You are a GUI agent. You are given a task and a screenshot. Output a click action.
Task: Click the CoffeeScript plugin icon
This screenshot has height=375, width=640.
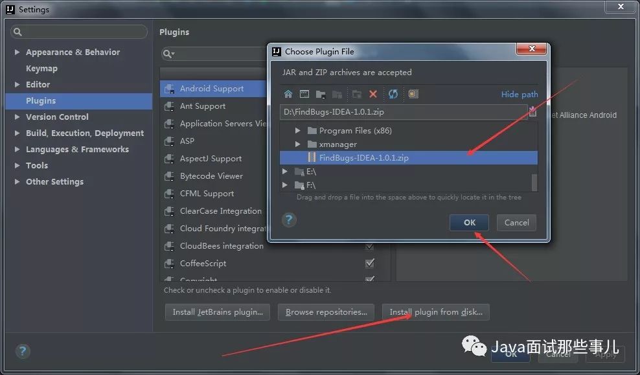pyautogui.click(x=169, y=264)
